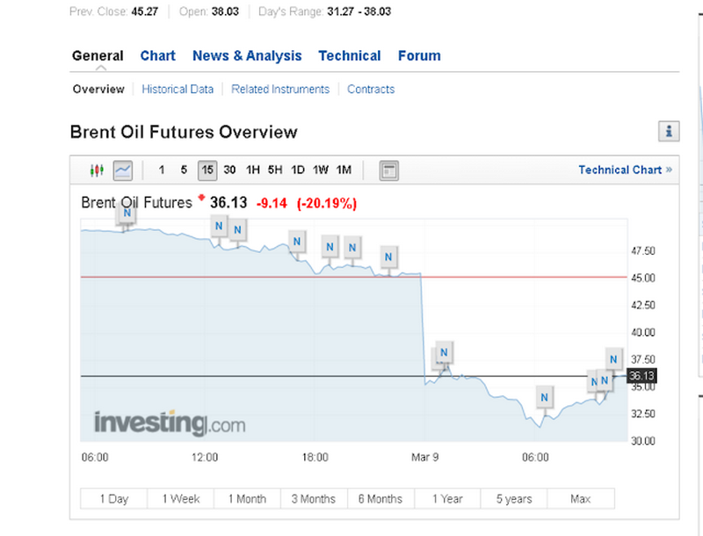Select the 1M interval option
This screenshot has height=536, width=703.
point(344,170)
